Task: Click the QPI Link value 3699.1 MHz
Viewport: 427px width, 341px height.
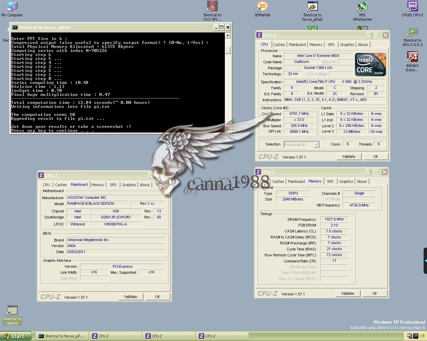Action: (x=299, y=132)
